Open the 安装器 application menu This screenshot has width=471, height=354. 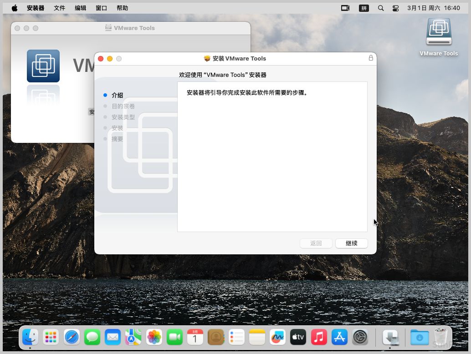(x=36, y=8)
